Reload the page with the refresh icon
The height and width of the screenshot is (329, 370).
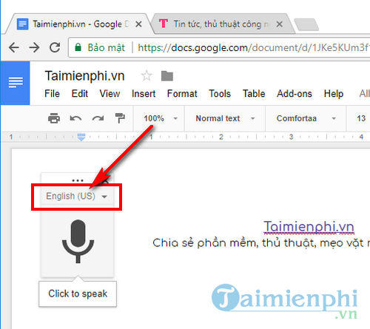coord(55,47)
